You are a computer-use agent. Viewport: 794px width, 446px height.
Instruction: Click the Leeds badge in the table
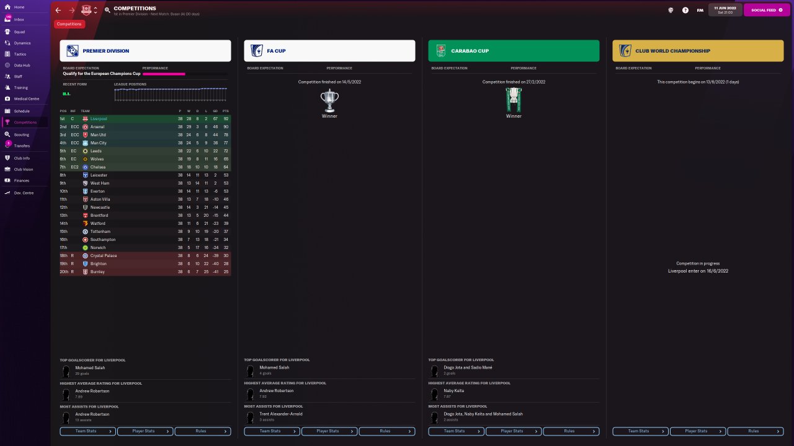[x=85, y=151]
